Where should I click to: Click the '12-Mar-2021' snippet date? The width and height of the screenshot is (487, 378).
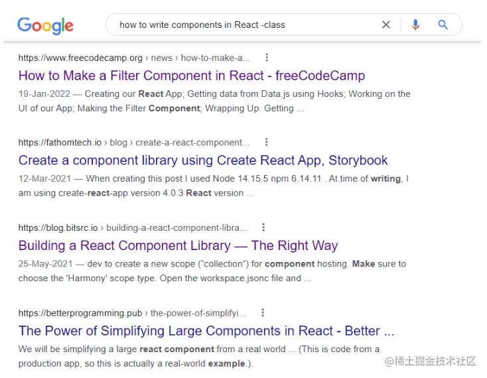[44, 178]
